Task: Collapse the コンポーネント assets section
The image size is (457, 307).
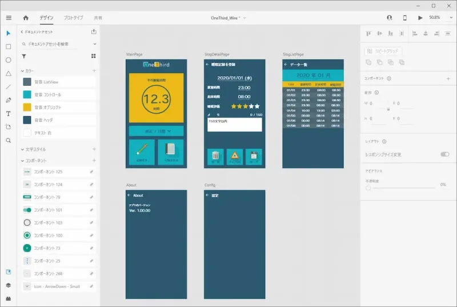Action: click(x=22, y=161)
